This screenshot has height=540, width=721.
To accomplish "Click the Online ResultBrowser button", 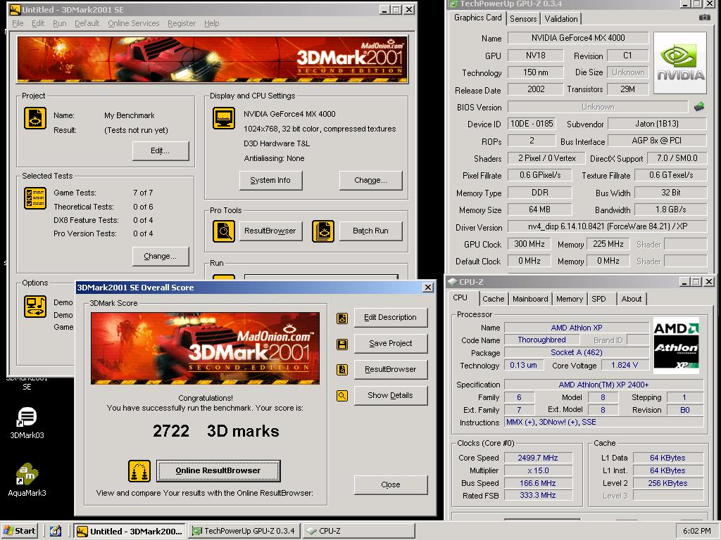I will (x=218, y=470).
